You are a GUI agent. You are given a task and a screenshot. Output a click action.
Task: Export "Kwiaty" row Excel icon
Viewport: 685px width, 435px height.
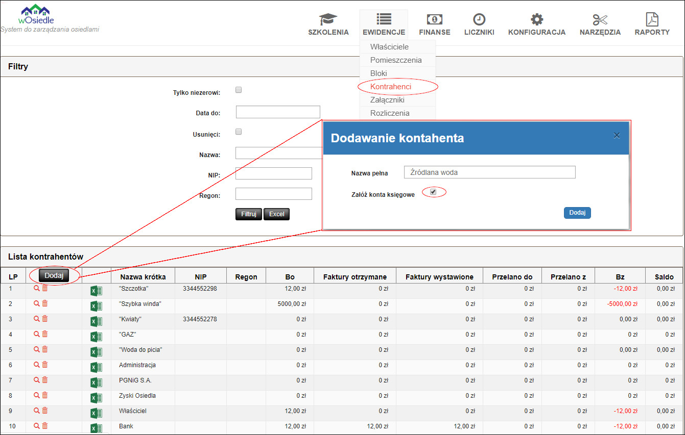[x=96, y=322]
